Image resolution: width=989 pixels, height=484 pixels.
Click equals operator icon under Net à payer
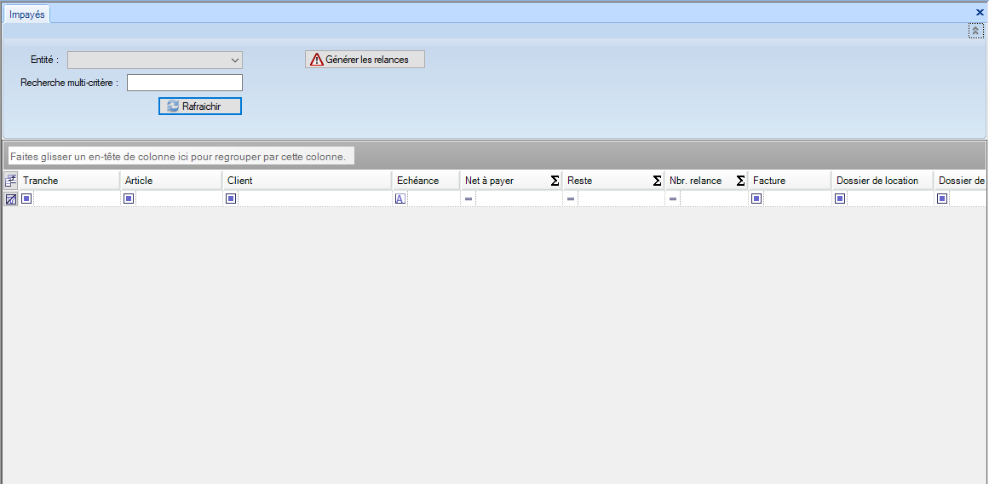468,199
